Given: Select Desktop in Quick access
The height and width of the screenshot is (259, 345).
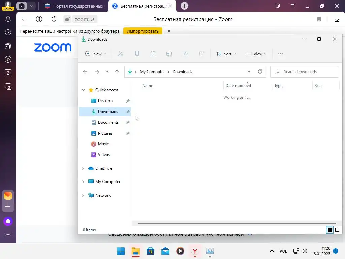Looking at the screenshot, I should tap(105, 101).
